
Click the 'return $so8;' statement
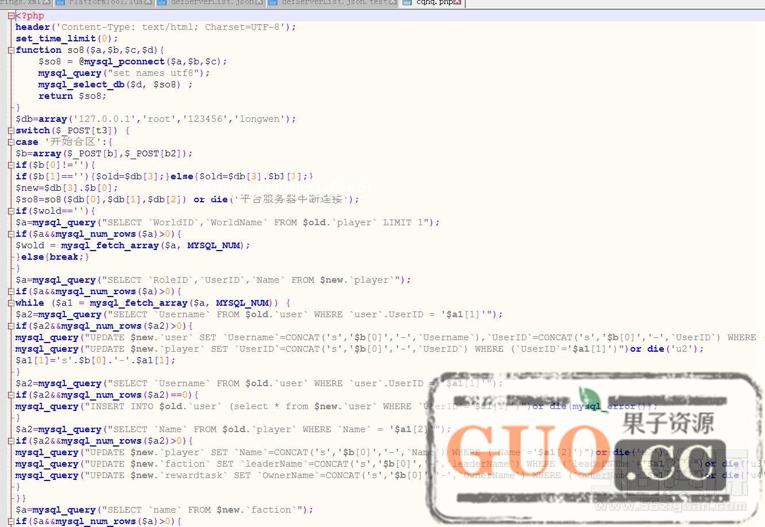(x=72, y=96)
